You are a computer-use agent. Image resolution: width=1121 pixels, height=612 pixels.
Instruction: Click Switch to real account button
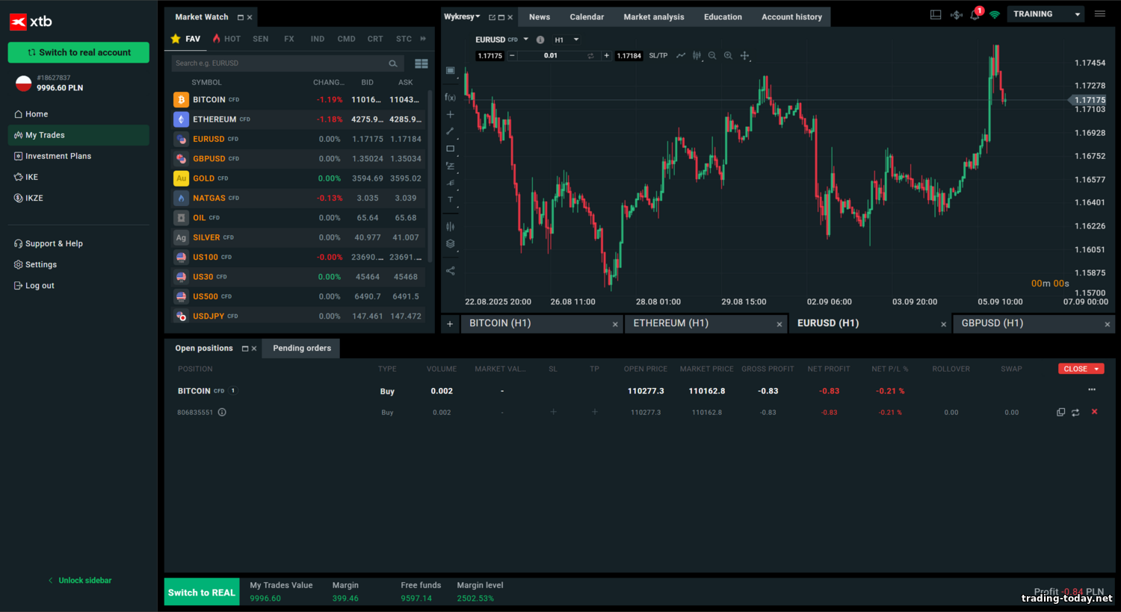pyautogui.click(x=78, y=52)
